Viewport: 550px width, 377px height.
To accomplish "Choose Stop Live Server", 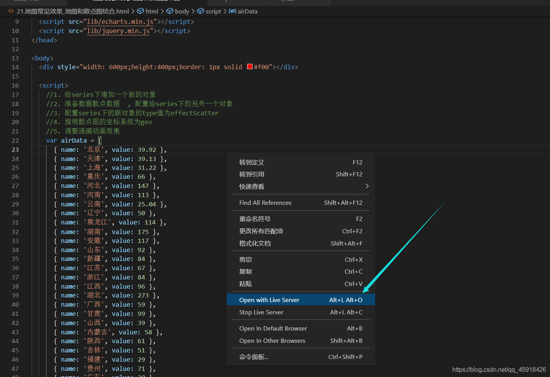I will (x=301, y=312).
